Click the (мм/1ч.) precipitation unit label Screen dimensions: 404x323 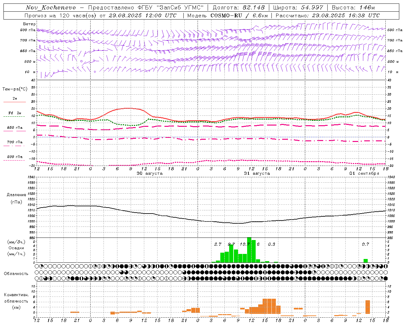(16, 254)
